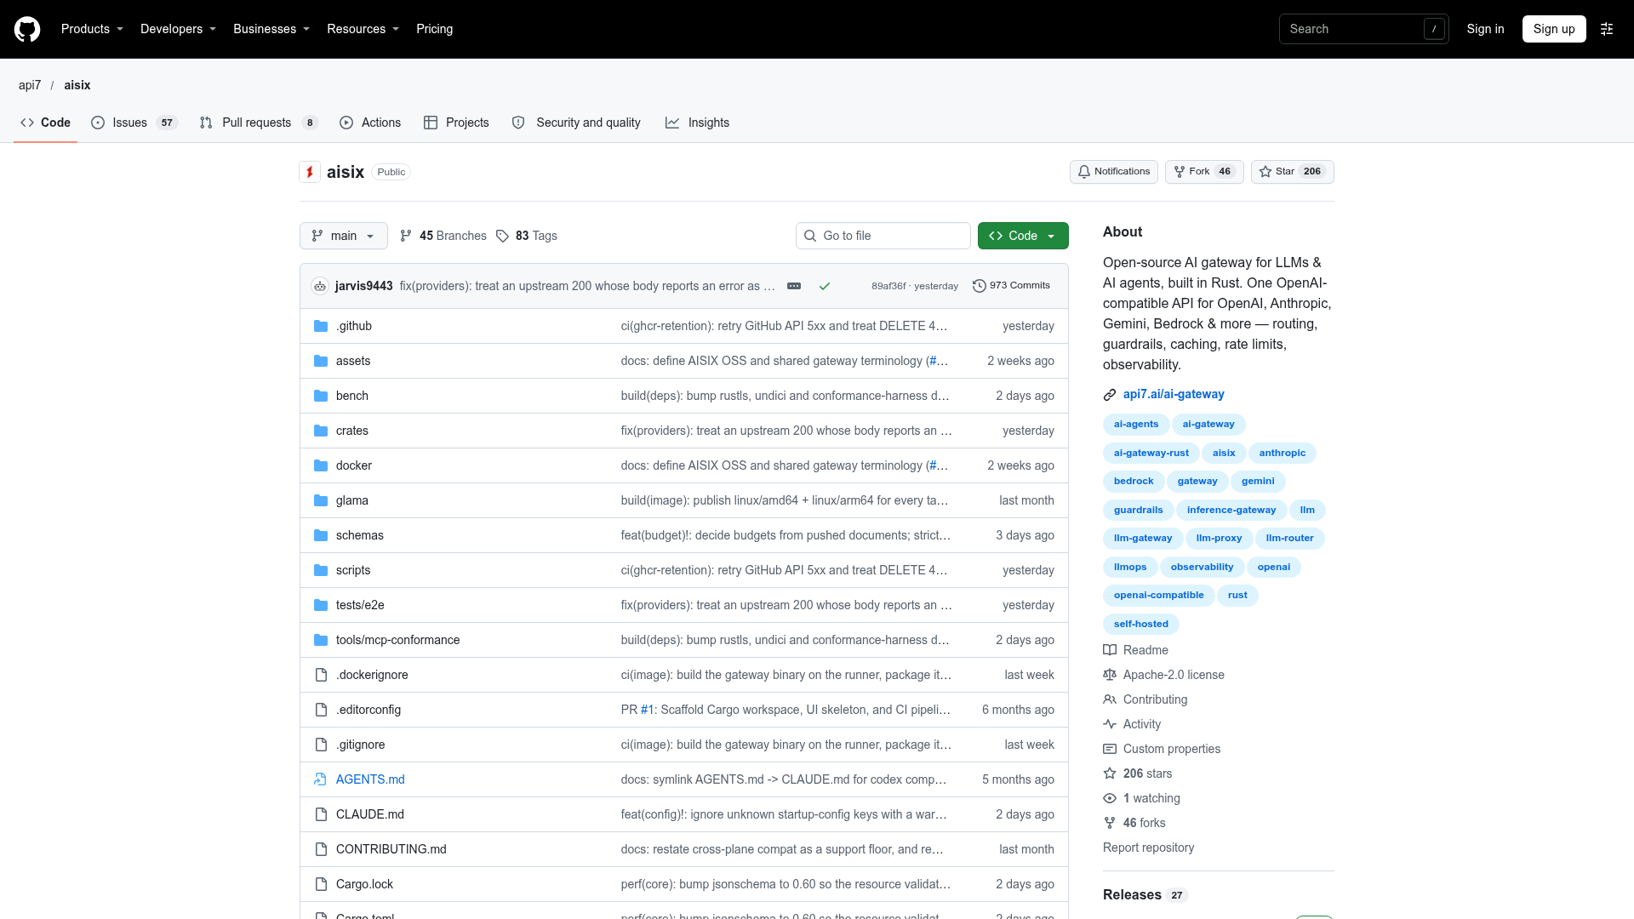Open the Resources dropdown
This screenshot has width=1634, height=919.
click(363, 29)
